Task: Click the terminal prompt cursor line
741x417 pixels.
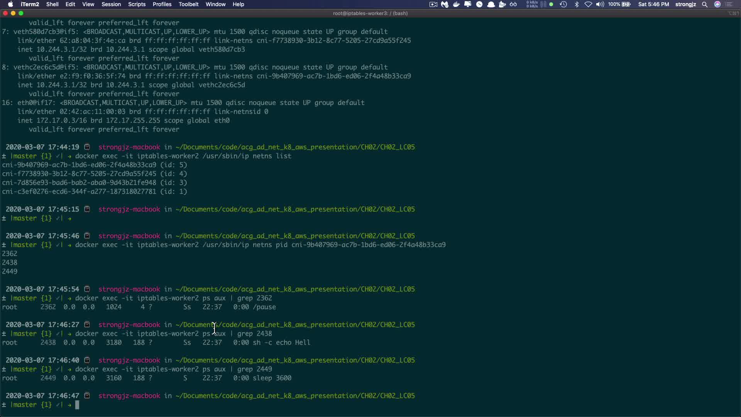Action: 77,405
